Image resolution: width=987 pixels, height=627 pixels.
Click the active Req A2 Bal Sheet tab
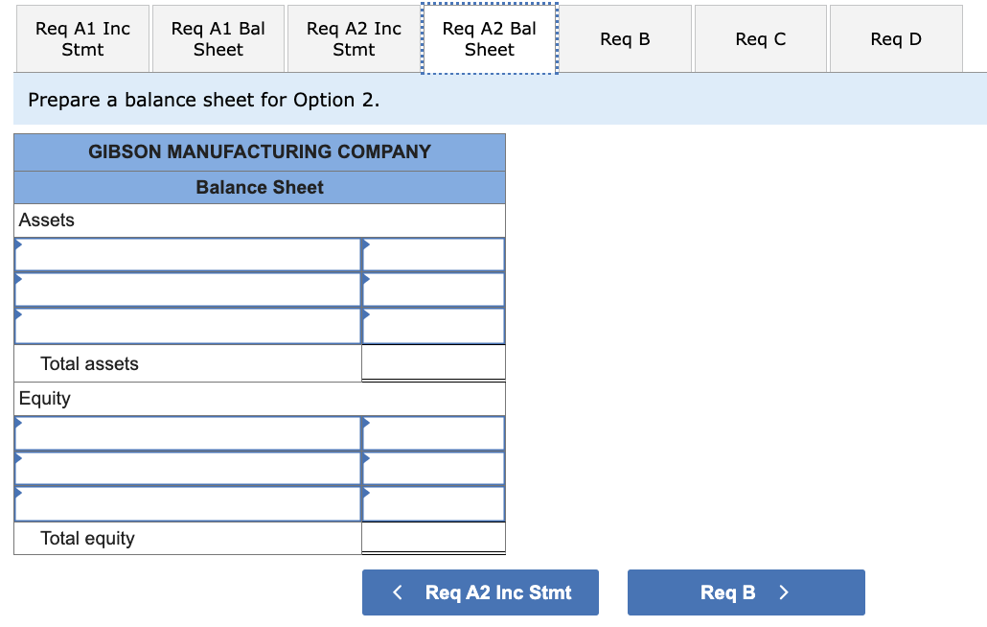click(489, 37)
